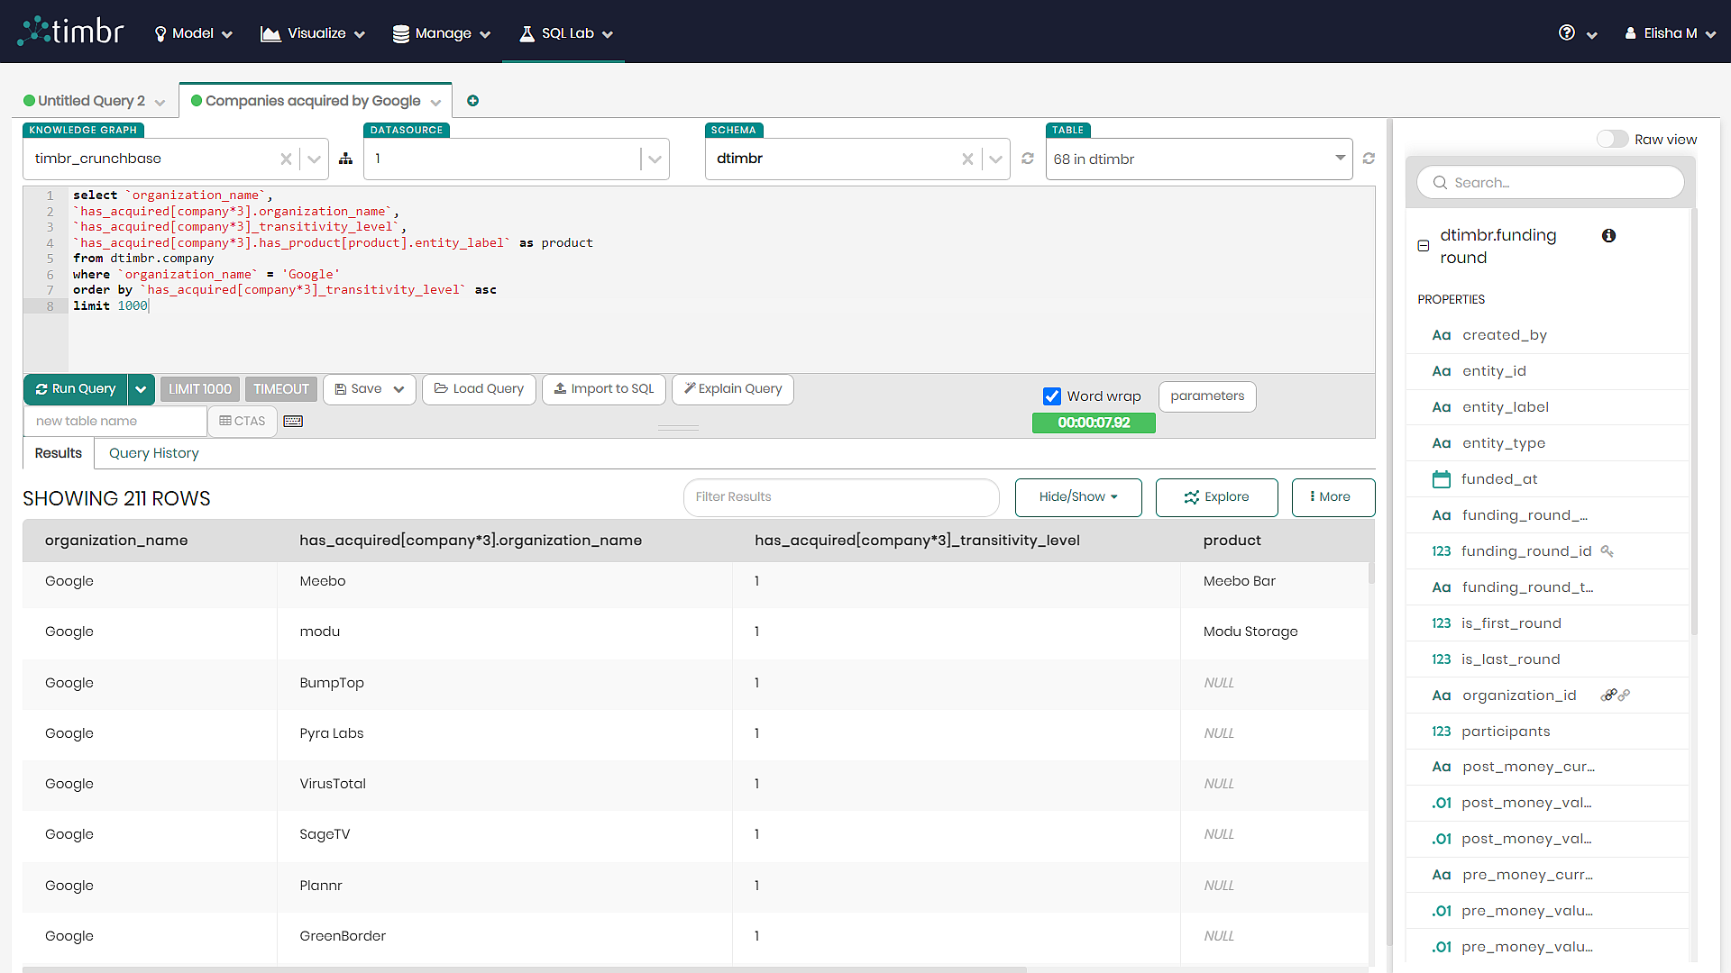Click the Import to SQL button
Screen dimensions: 1731x973
pyautogui.click(x=603, y=389)
